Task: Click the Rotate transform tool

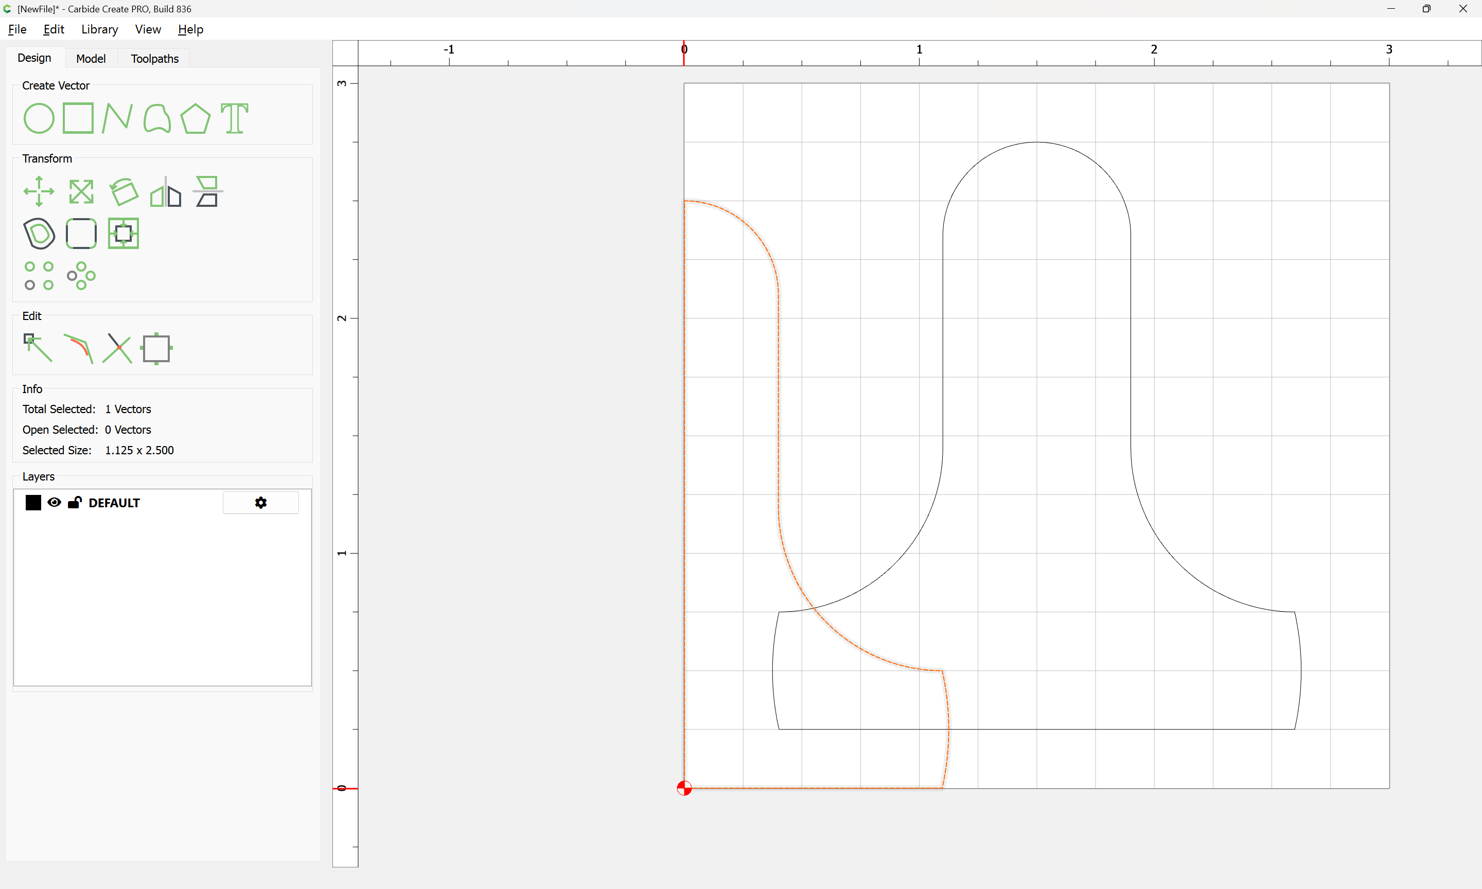Action: (123, 192)
